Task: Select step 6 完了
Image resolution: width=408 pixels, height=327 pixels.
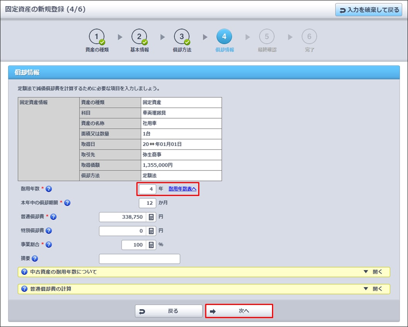Action: tap(309, 40)
